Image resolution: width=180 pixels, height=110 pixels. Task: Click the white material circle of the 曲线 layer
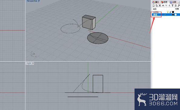(x=176, y=15)
